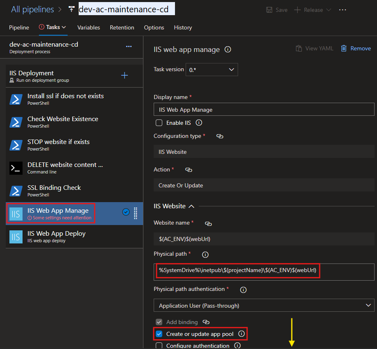Click the SSL Binding Check PowerShell icon

(x=16, y=191)
